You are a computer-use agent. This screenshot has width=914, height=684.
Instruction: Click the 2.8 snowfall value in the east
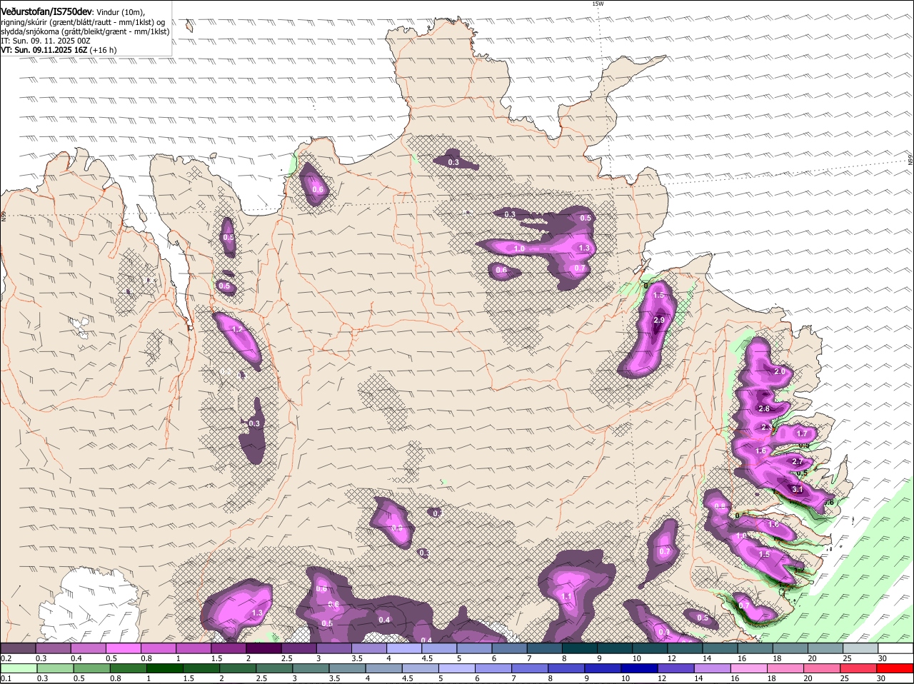click(764, 409)
